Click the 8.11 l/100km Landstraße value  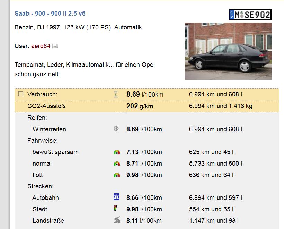pos(144,220)
